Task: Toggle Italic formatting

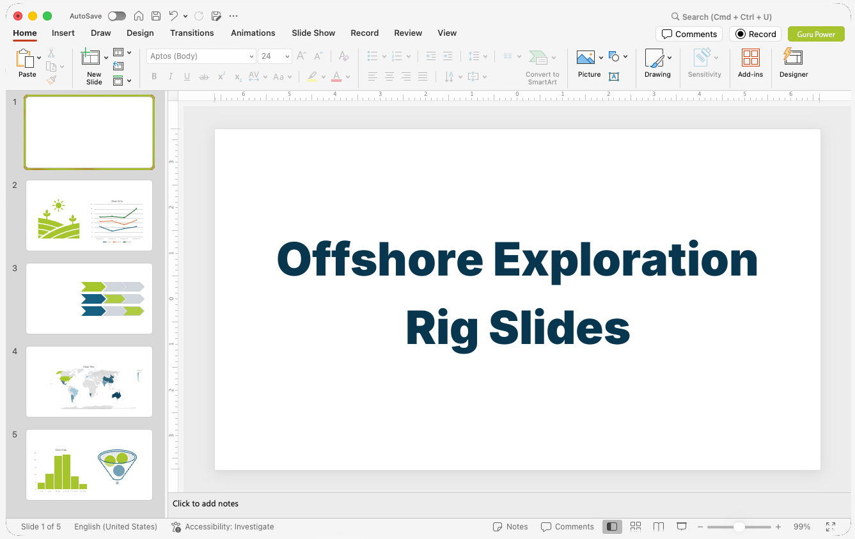Action: 171,77
